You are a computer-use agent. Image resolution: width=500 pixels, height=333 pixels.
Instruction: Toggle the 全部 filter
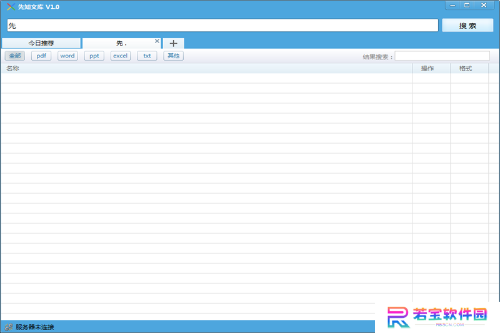(x=14, y=56)
